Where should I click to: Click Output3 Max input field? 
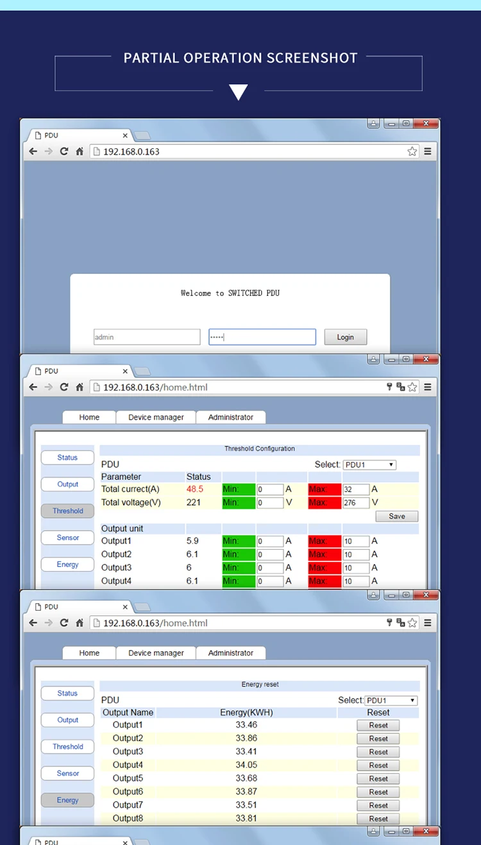coord(356,568)
